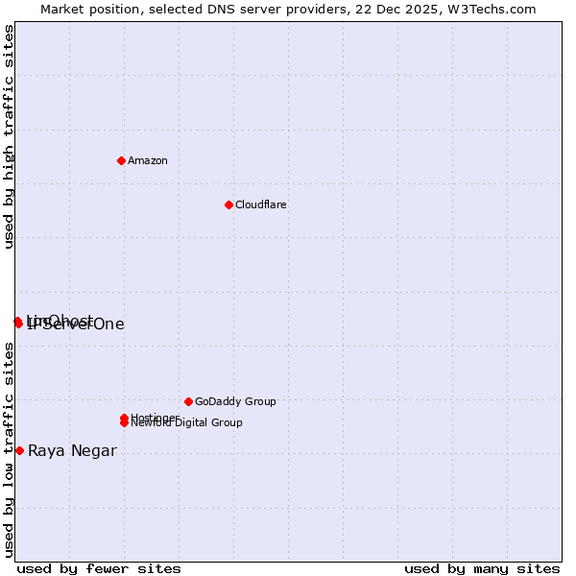Select the Cloudflare label text
Image resolution: width=576 pixels, height=576 pixels.
261,204
